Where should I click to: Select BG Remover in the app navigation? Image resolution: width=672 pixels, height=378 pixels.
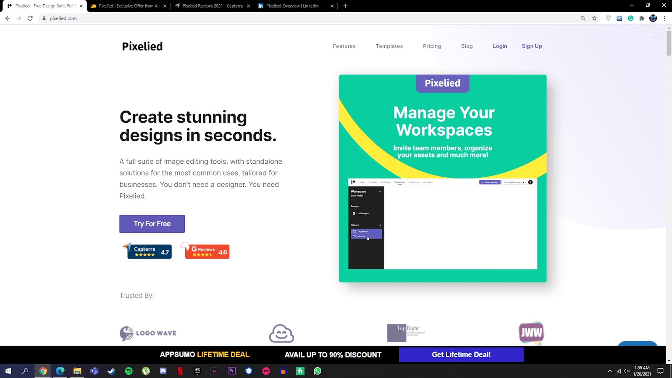414,182
